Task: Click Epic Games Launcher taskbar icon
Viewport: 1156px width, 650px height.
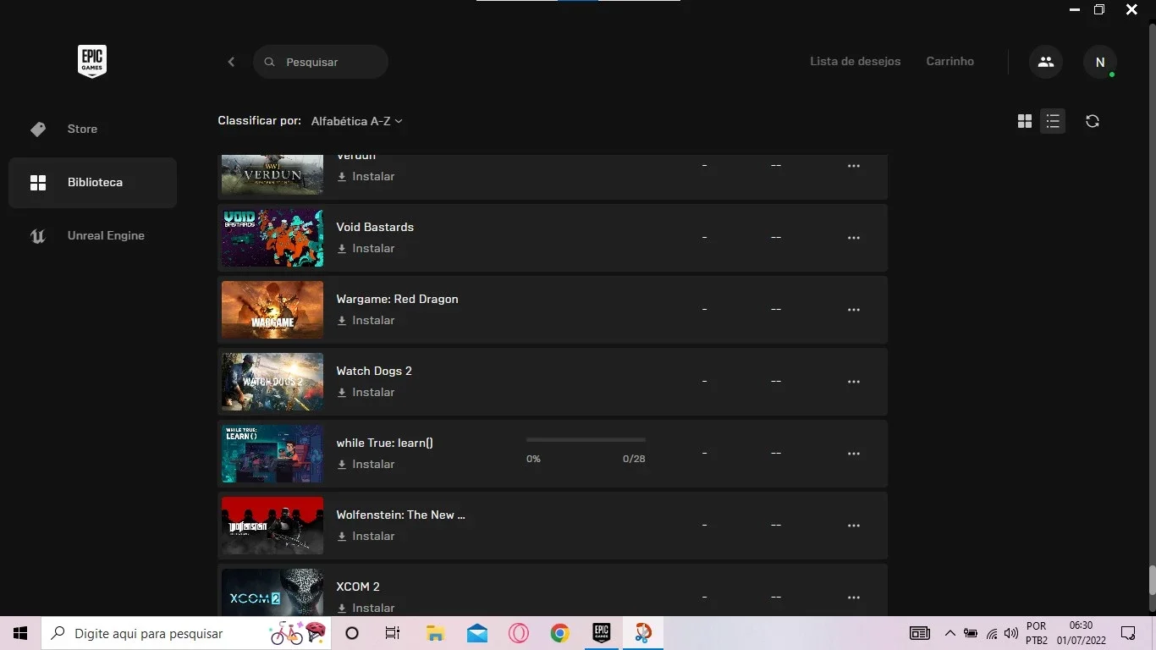Action: [601, 633]
